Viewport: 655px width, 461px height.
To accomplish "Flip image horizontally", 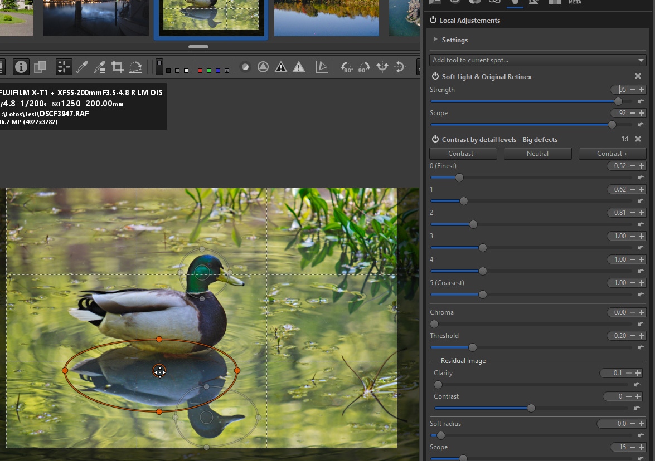I will pos(382,67).
